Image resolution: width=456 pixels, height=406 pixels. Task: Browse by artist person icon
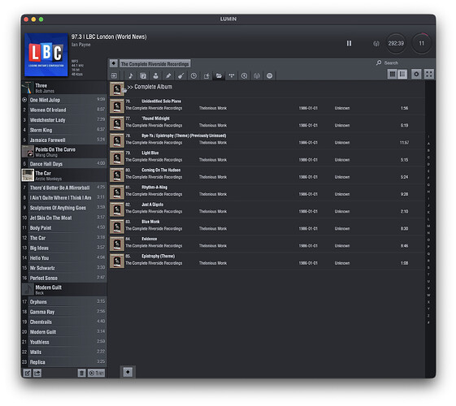coord(156,76)
